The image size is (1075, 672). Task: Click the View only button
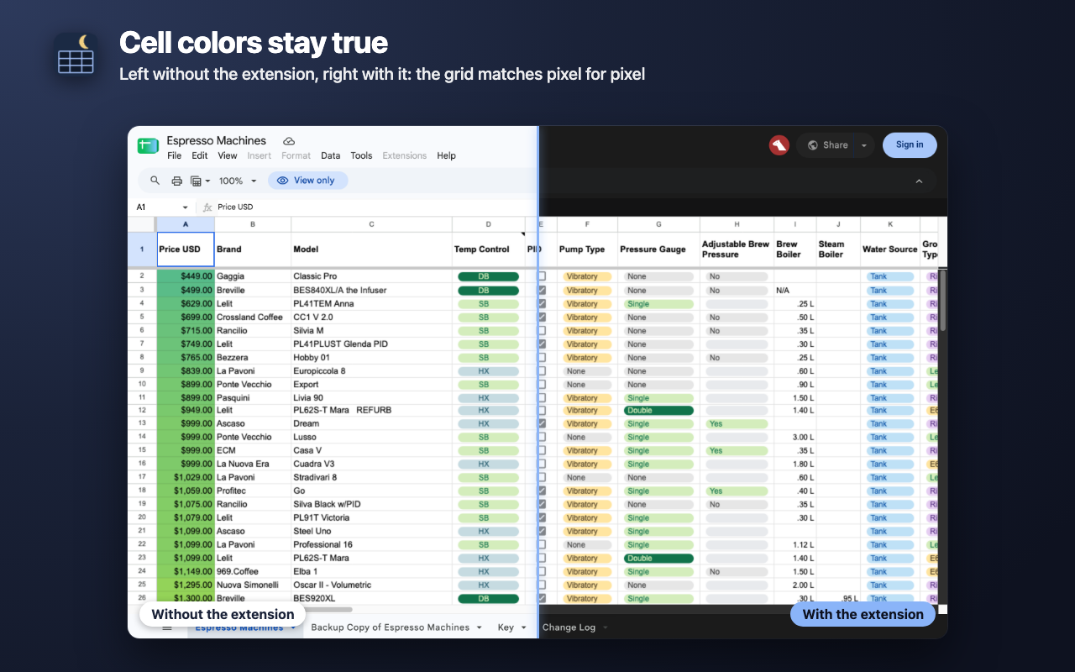coord(307,181)
